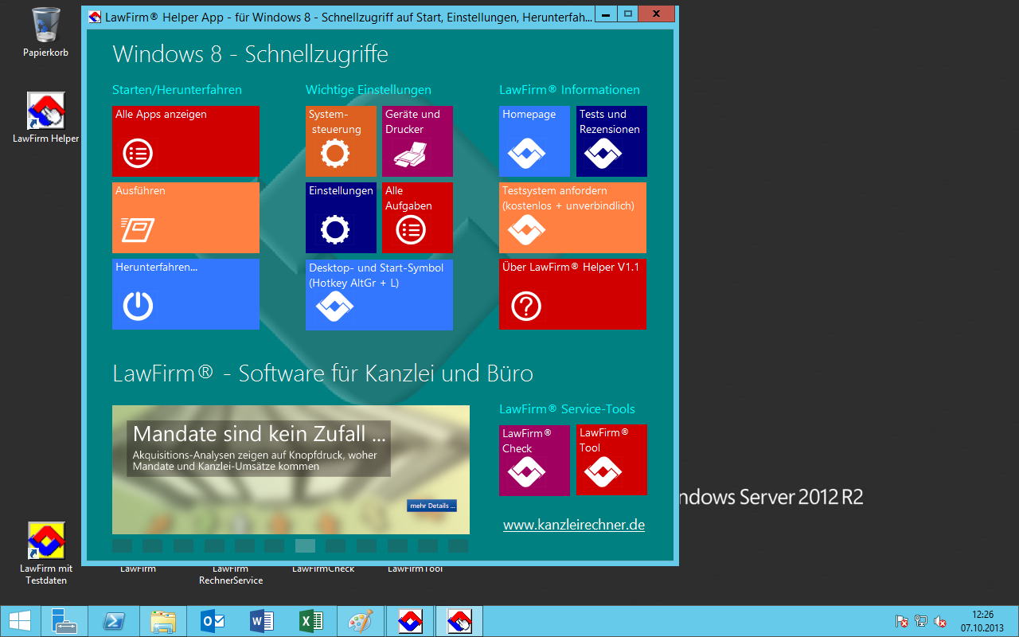Launch the orange 'Ausführen' tile
1019x637 pixels.
coord(185,217)
